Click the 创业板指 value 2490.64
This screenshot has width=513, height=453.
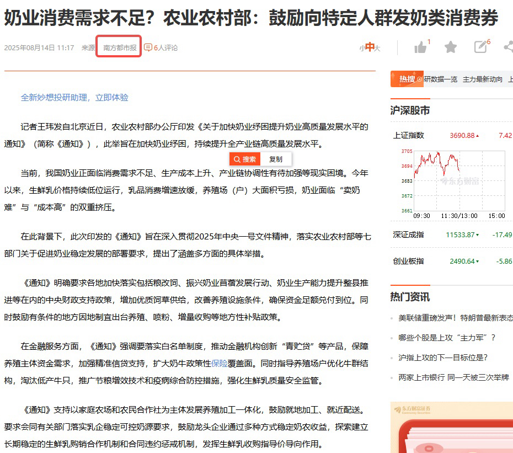(462, 261)
